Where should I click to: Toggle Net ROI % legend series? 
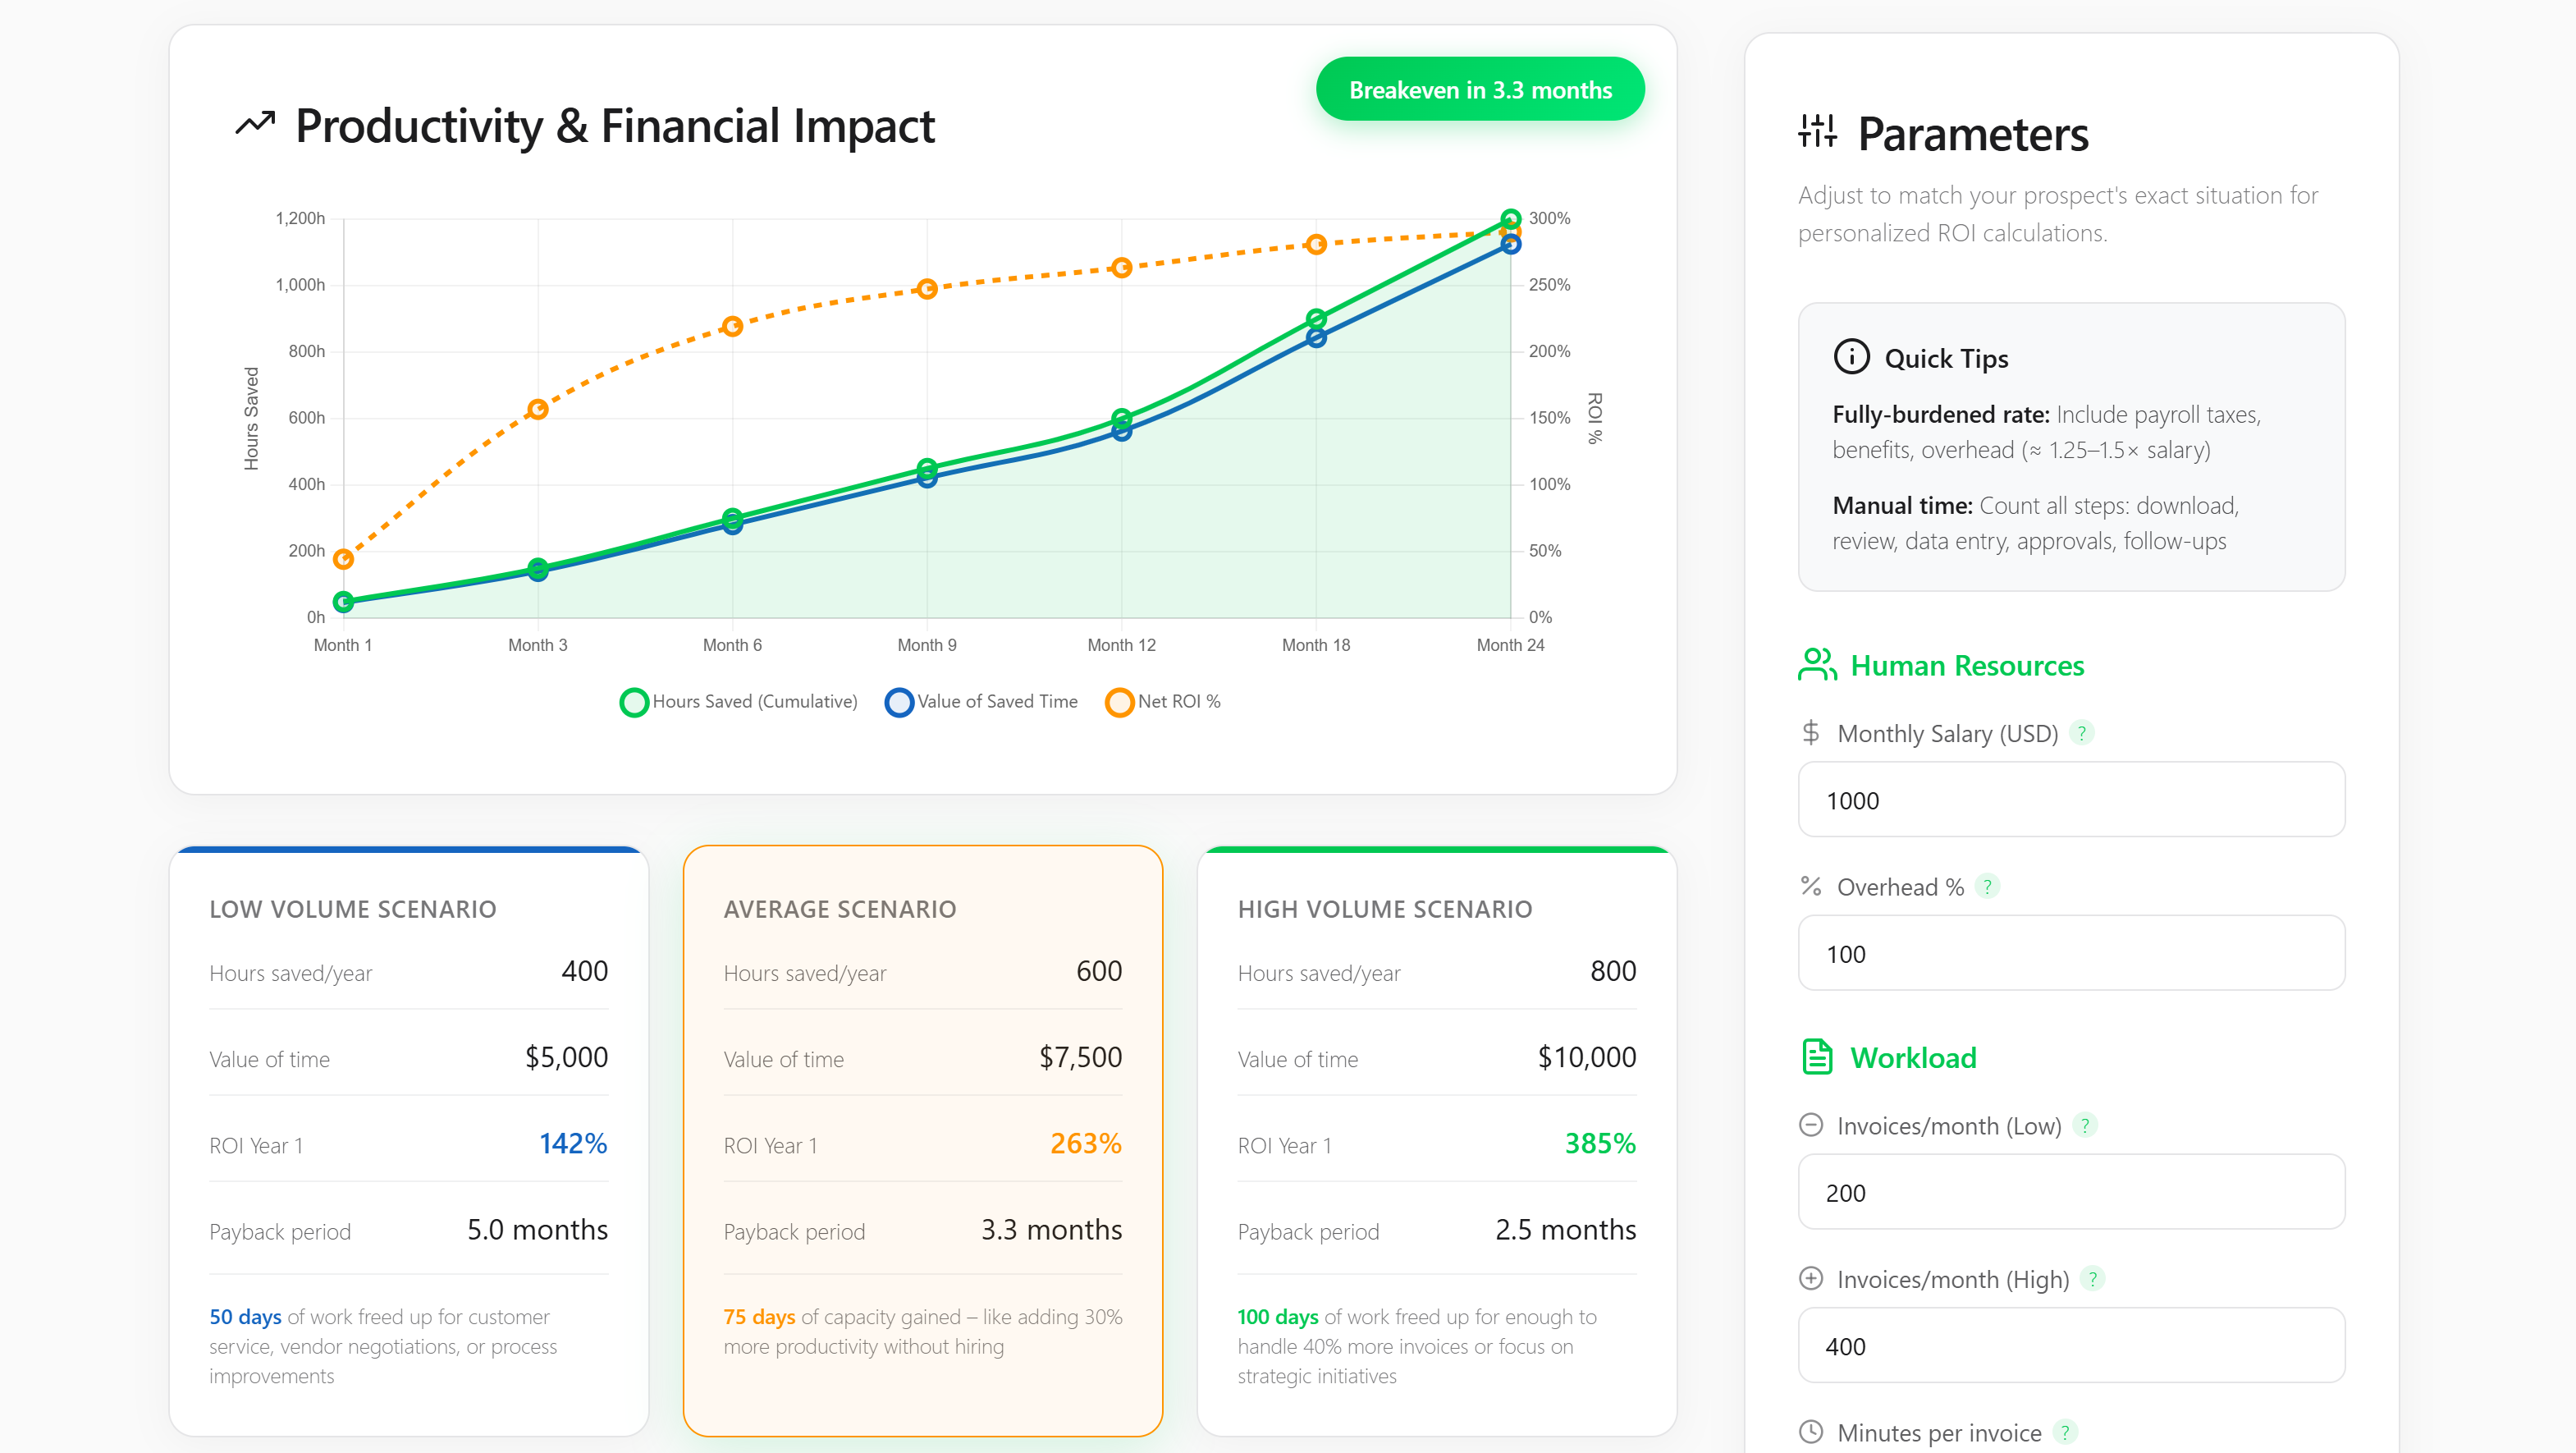[1163, 702]
